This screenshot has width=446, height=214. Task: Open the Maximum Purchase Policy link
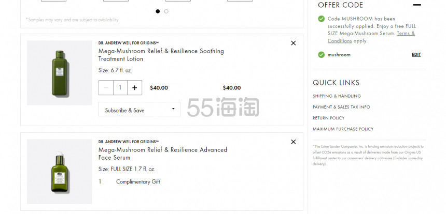343,129
